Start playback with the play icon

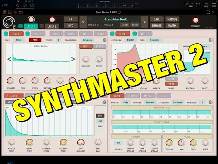point(25,5)
